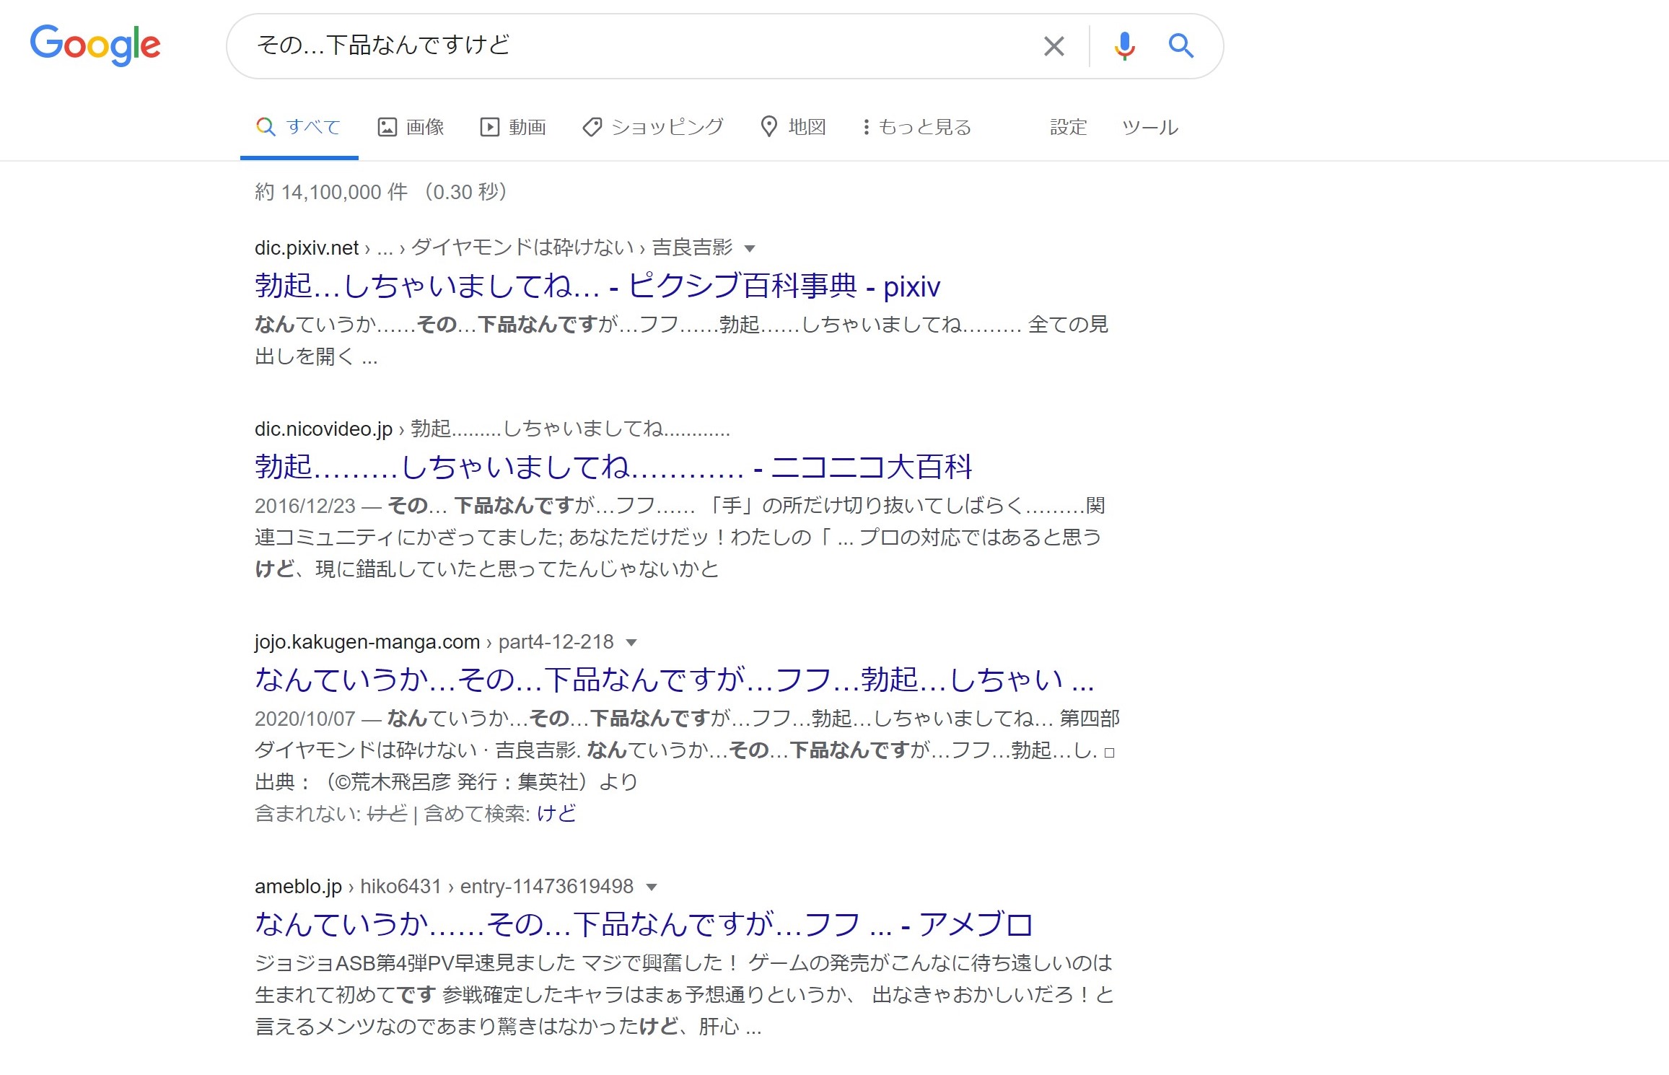Click the 2016/12/23 date in nicovideo snippet

pyautogui.click(x=305, y=506)
